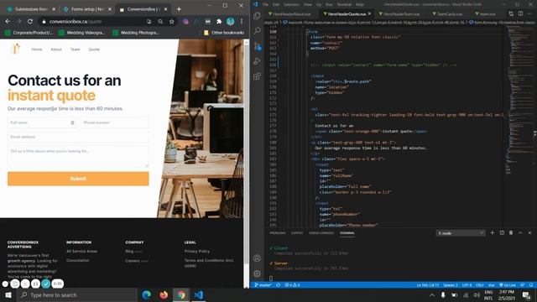537x302 pixels.
Task: Open the Windows Start menu
Action: 8,294
